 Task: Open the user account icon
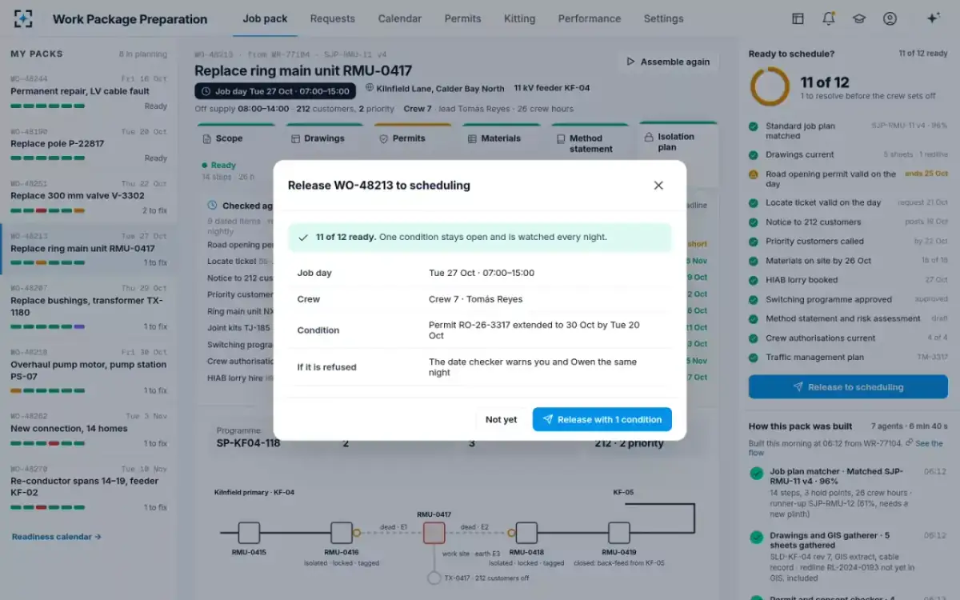890,18
